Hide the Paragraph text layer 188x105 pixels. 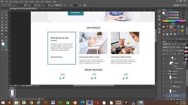[x=164, y=87]
